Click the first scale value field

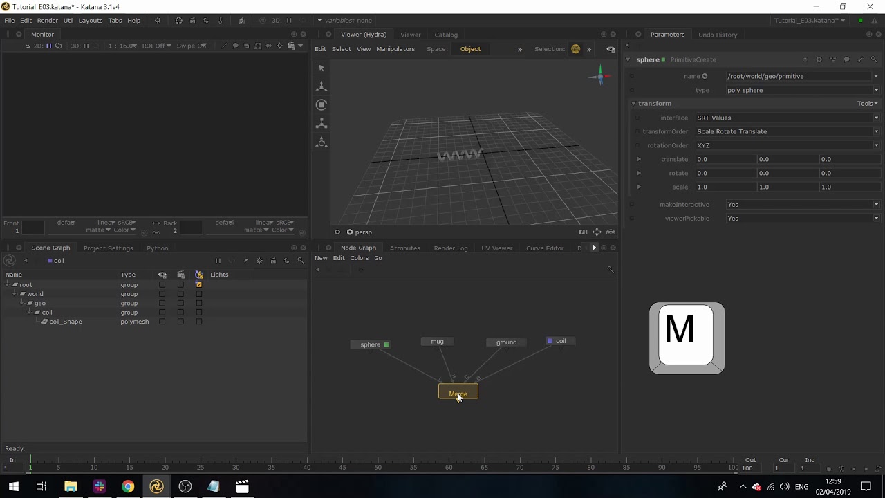click(726, 187)
